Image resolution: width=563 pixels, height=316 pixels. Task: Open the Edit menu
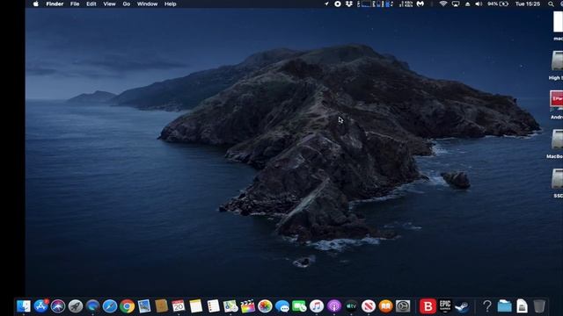tap(91, 4)
